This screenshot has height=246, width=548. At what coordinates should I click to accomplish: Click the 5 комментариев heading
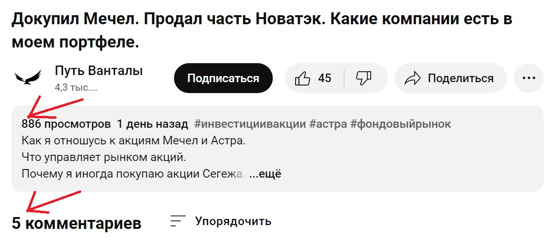pos(77,223)
